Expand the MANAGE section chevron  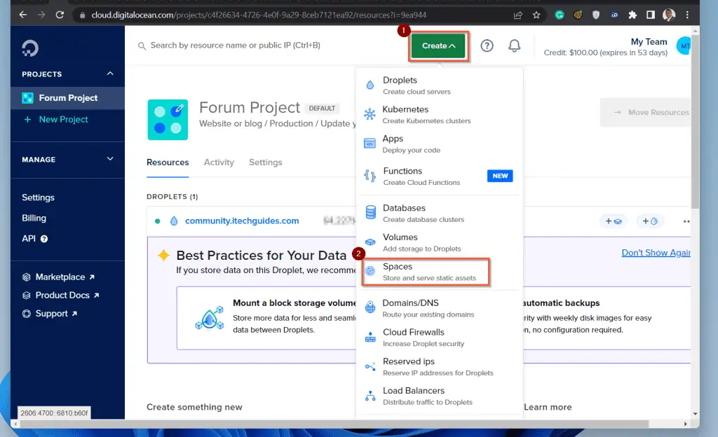pyautogui.click(x=110, y=159)
